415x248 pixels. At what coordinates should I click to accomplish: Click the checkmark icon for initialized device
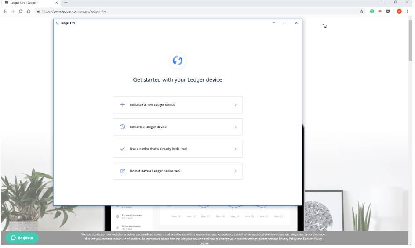pyautogui.click(x=123, y=149)
